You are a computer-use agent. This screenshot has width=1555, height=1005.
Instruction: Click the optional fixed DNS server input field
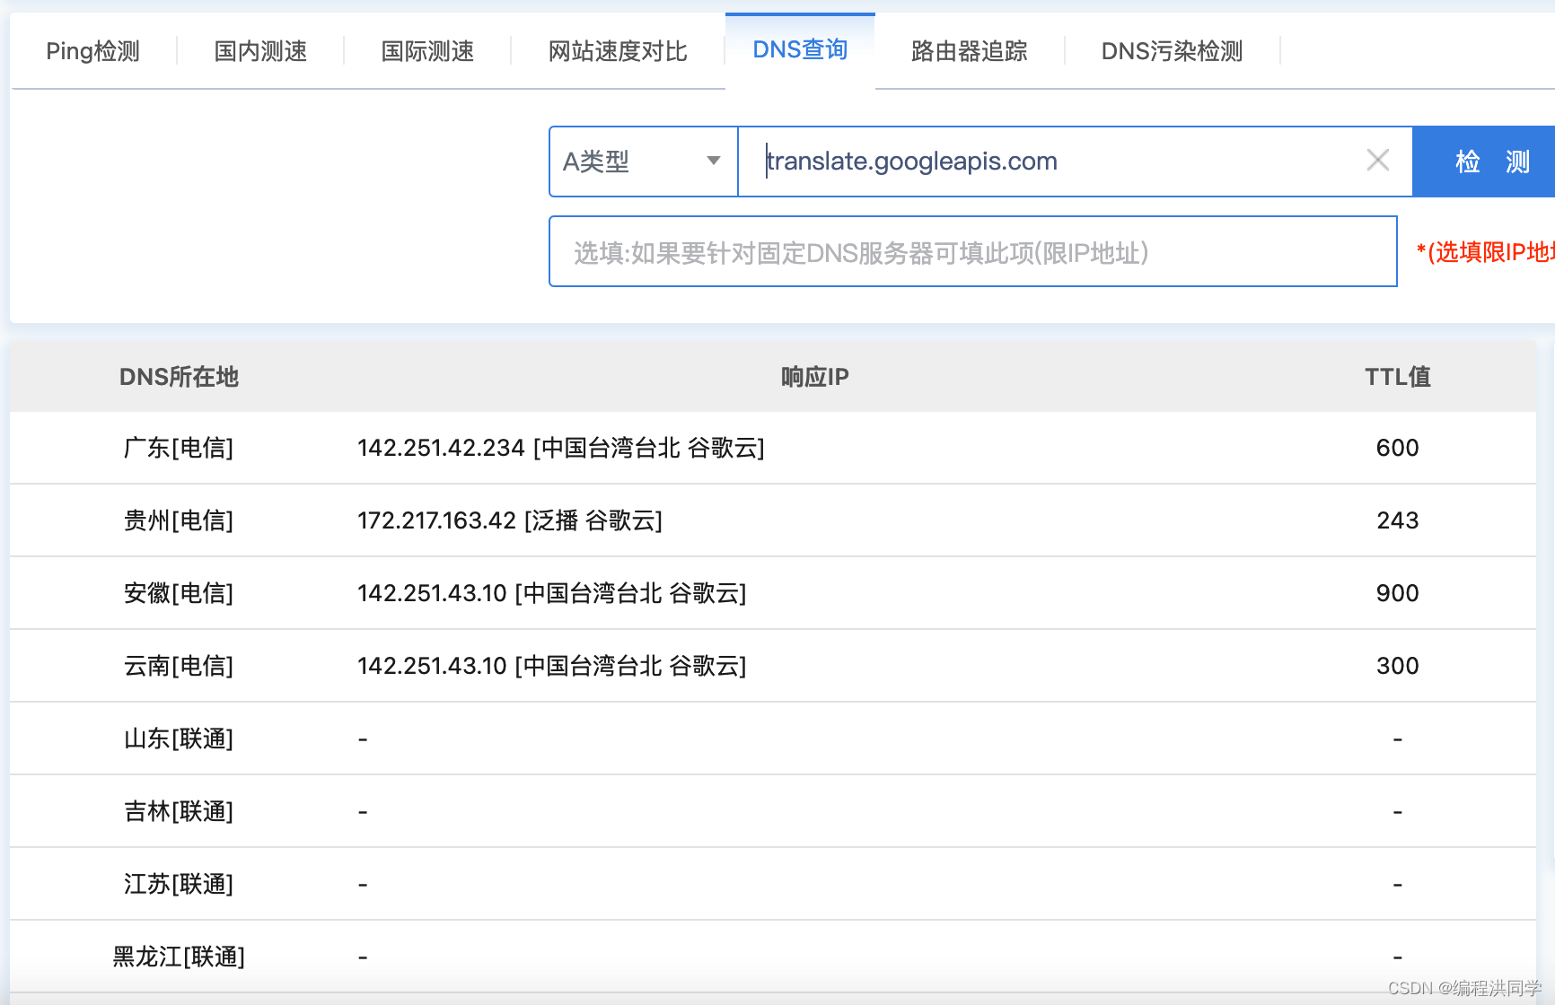[x=972, y=252]
